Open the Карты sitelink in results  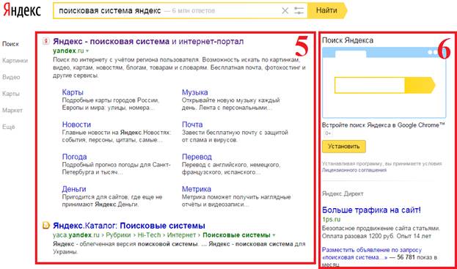(73, 92)
